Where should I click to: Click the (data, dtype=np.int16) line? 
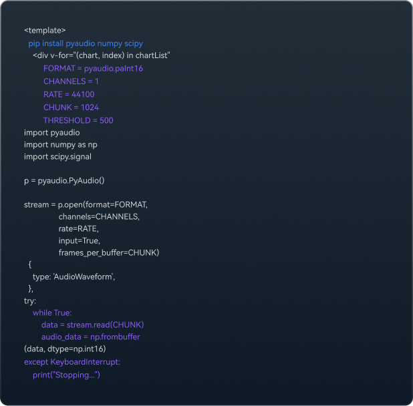65,349
